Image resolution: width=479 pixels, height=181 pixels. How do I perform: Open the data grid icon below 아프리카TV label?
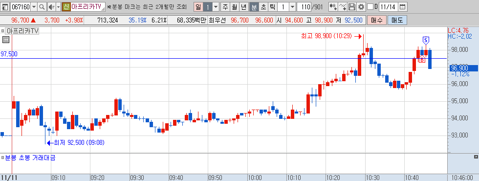(x=6, y=40)
